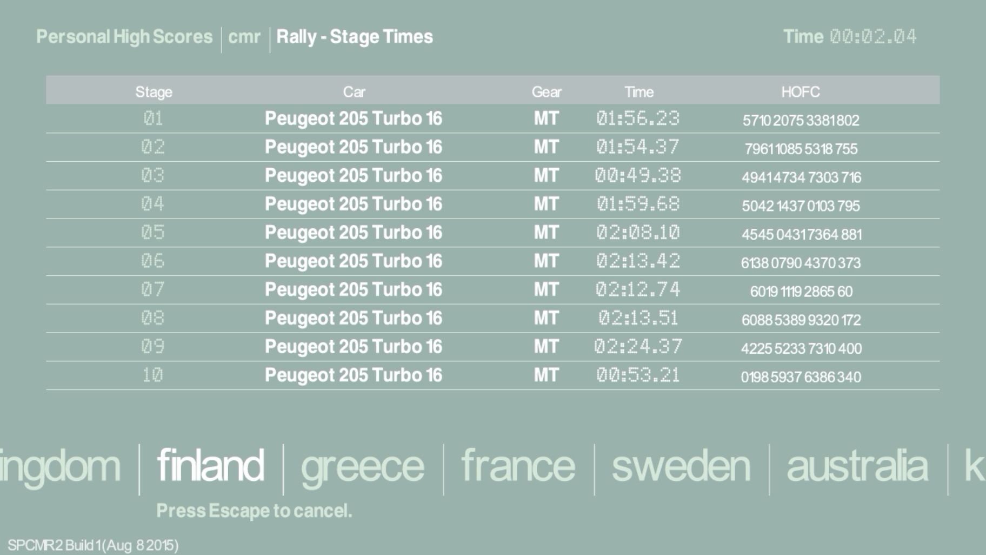This screenshot has height=555, width=986.
Task: Click the Press Escape to cancel text
Action: 254,511
